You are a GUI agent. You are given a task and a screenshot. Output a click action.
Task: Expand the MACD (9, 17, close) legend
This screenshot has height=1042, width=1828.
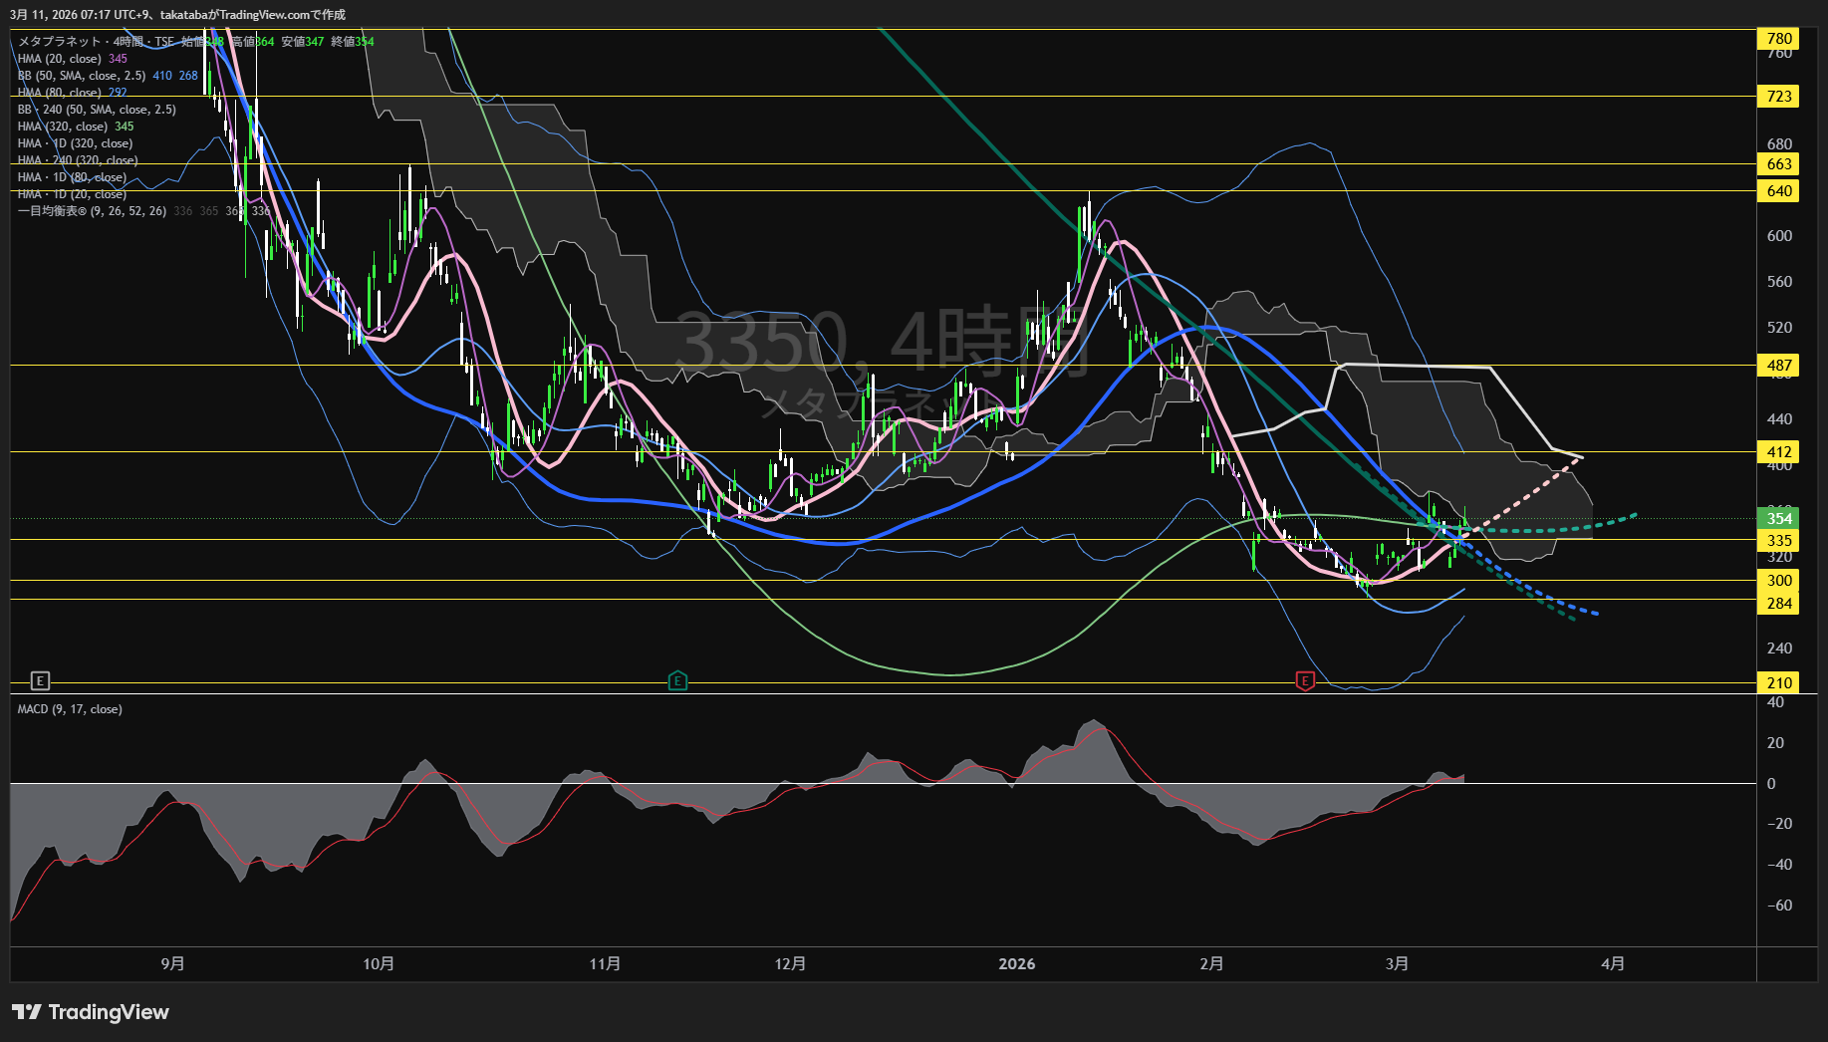(70, 709)
